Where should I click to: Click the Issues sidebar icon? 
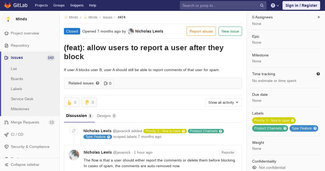6,58
